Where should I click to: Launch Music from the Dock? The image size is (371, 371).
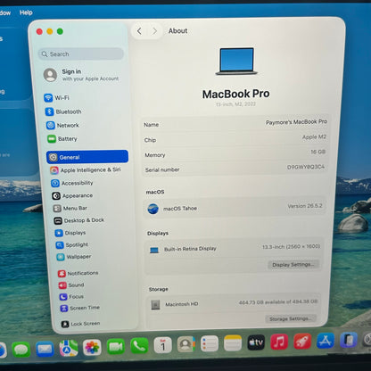(x=279, y=342)
